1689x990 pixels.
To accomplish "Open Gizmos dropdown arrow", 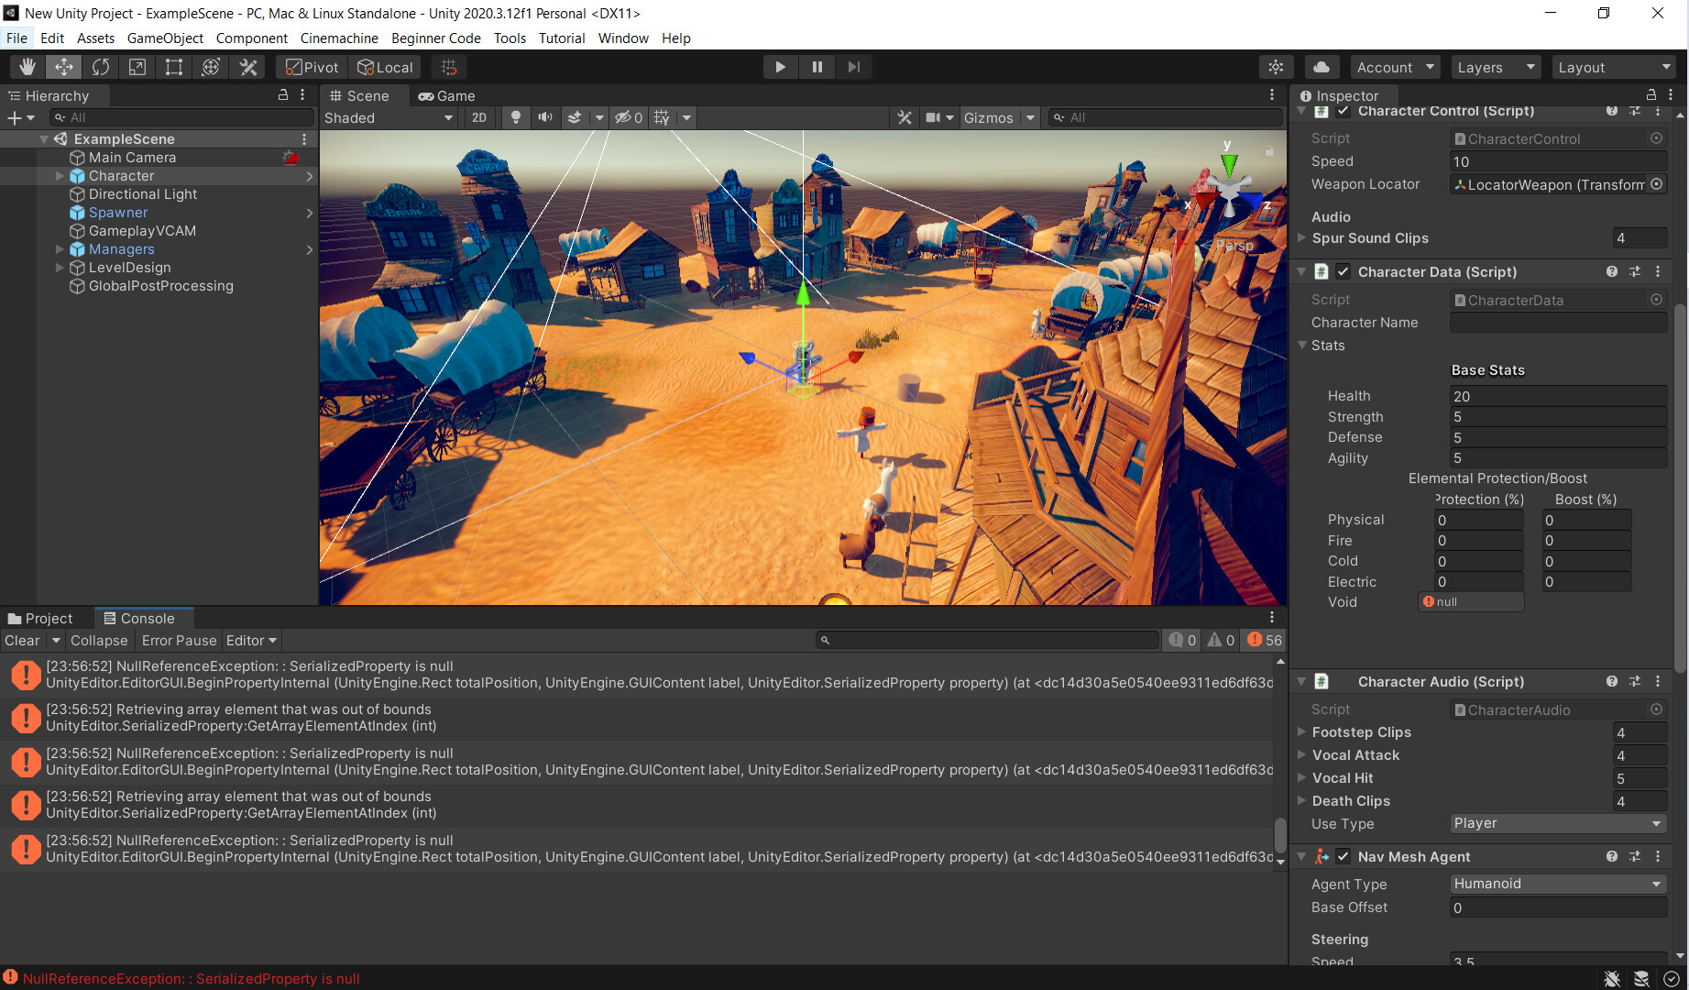I will [x=1031, y=117].
